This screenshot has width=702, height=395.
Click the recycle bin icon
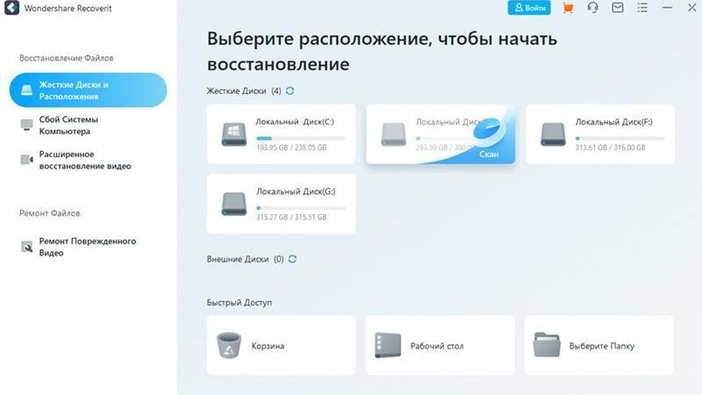point(229,345)
